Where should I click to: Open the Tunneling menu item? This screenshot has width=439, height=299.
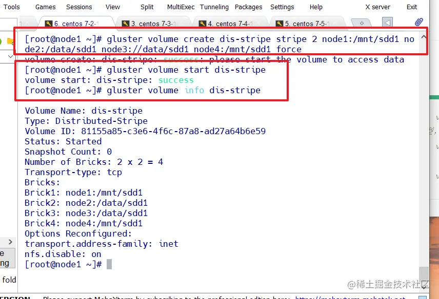coord(214,7)
